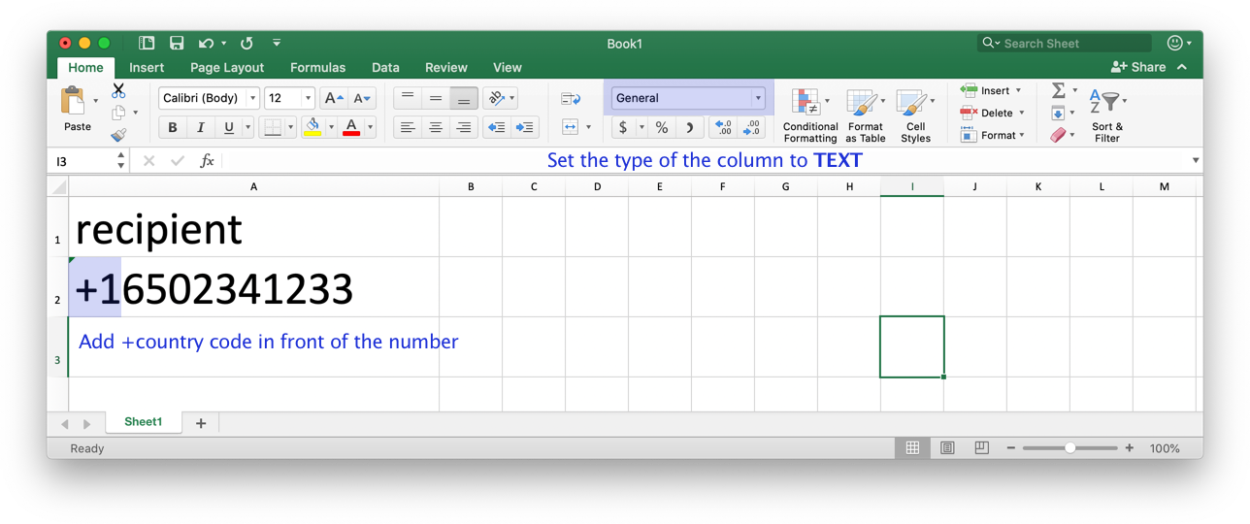
Task: Click the Cut scissors icon
Action: click(x=118, y=90)
